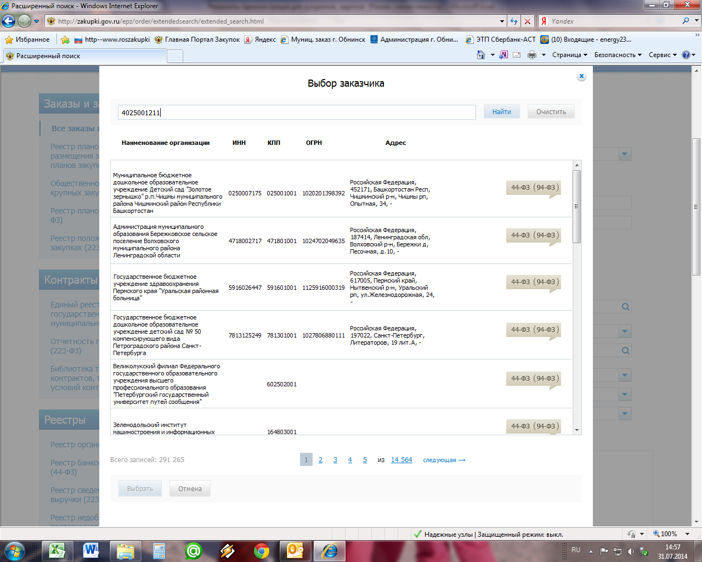Expand the Безопасность menu dropdown
Viewport: 702px width, 562px height.
point(618,55)
